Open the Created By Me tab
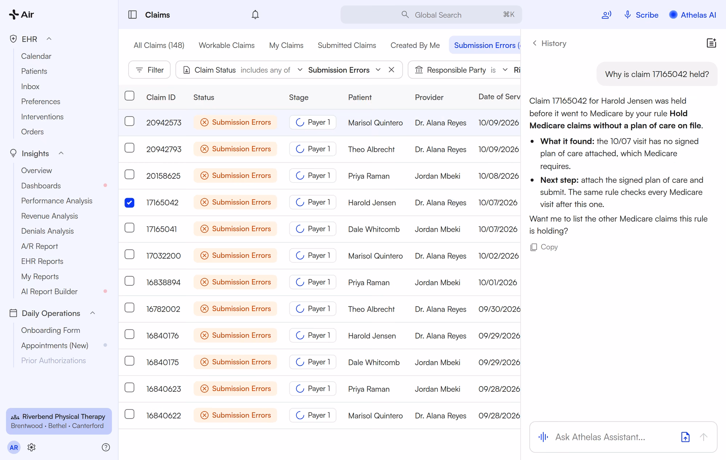Viewport: 726px width, 460px height. tap(415, 45)
